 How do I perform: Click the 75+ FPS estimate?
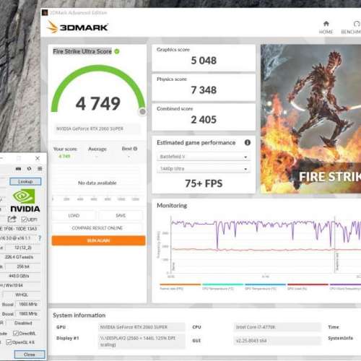[204, 183]
